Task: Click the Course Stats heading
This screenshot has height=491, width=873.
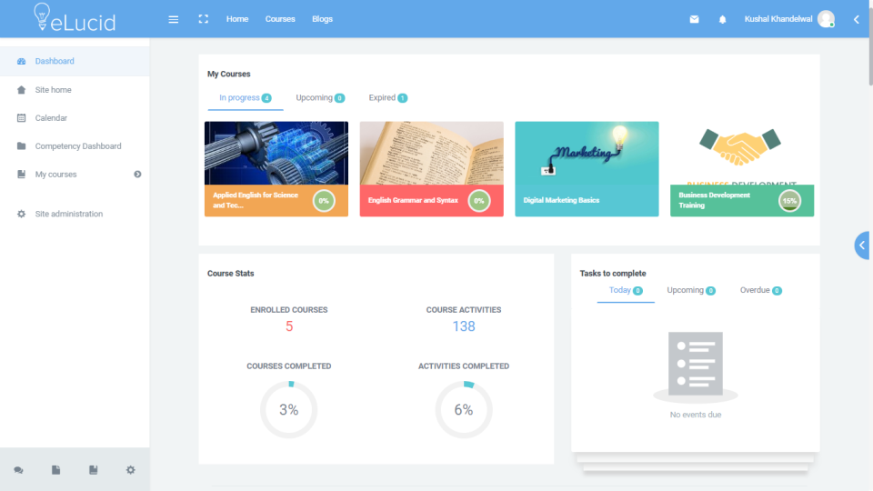Action: (230, 274)
